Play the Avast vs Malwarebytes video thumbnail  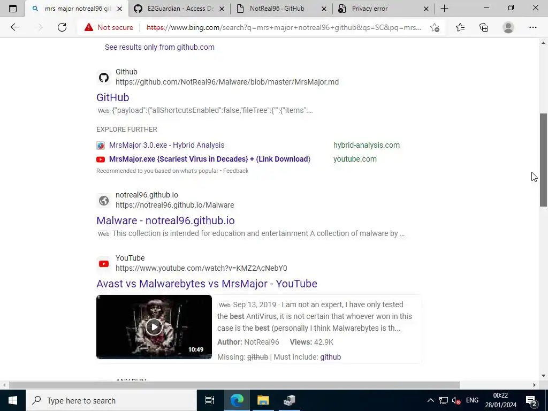(154, 327)
